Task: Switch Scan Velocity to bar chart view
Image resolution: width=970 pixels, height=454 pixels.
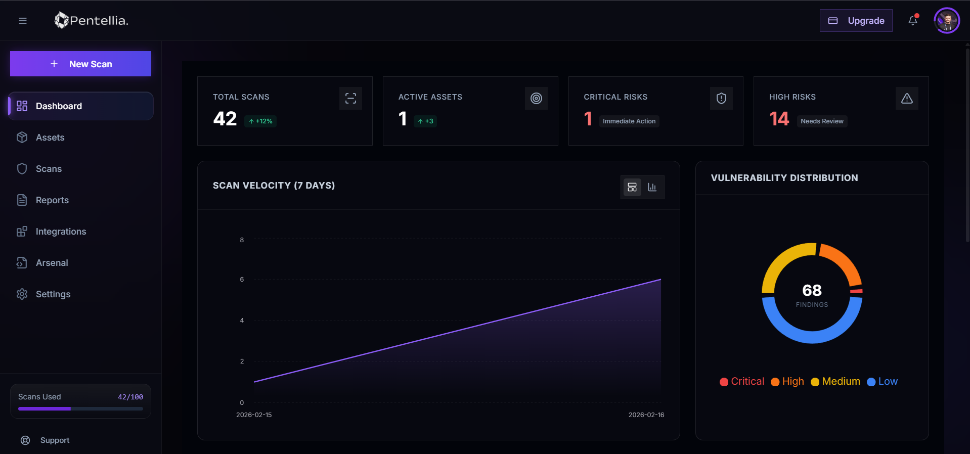Action: pos(652,187)
